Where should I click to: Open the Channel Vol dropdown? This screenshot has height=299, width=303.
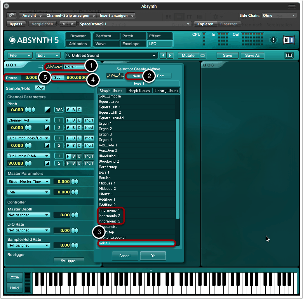pyautogui.click(x=28, y=120)
